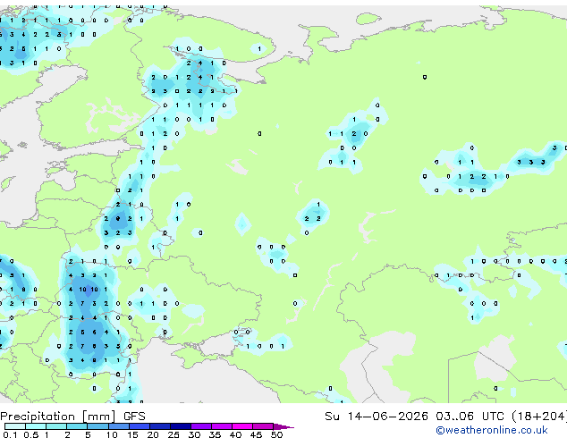Screen dimensions: 567x438
Task: Click the '35' legend scale label
Action: [216, 434]
